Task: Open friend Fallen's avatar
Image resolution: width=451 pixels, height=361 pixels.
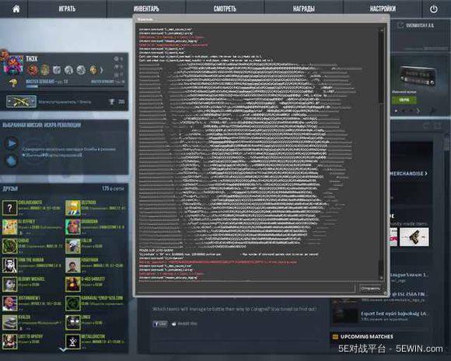Action: 73,246
